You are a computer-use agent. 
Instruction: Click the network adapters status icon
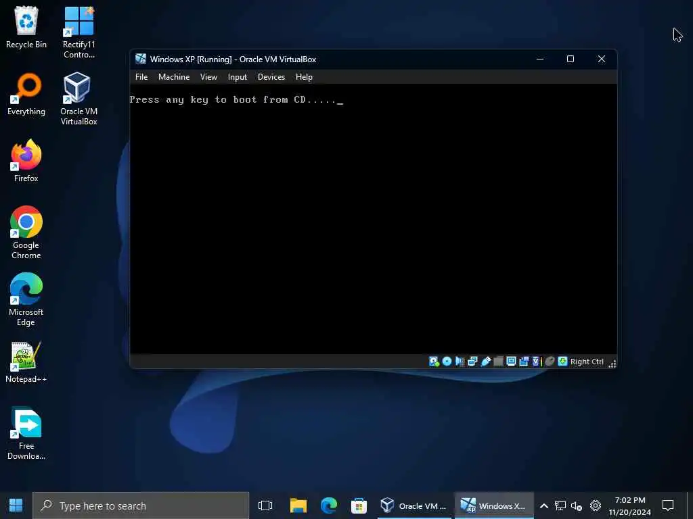[472, 362]
